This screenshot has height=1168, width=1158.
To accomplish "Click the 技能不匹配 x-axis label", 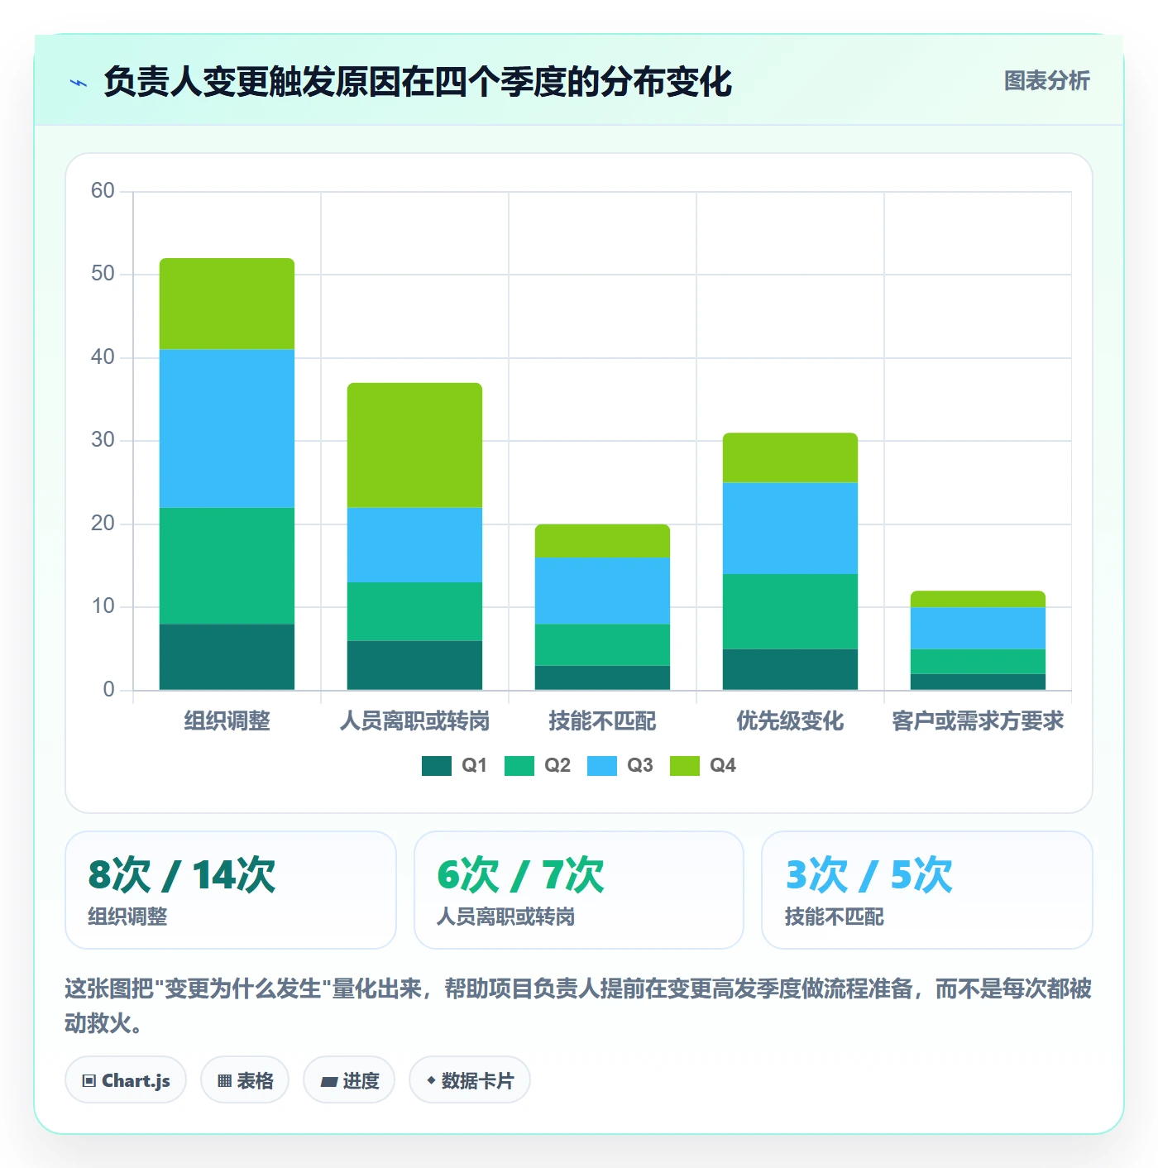I will pos(602,720).
